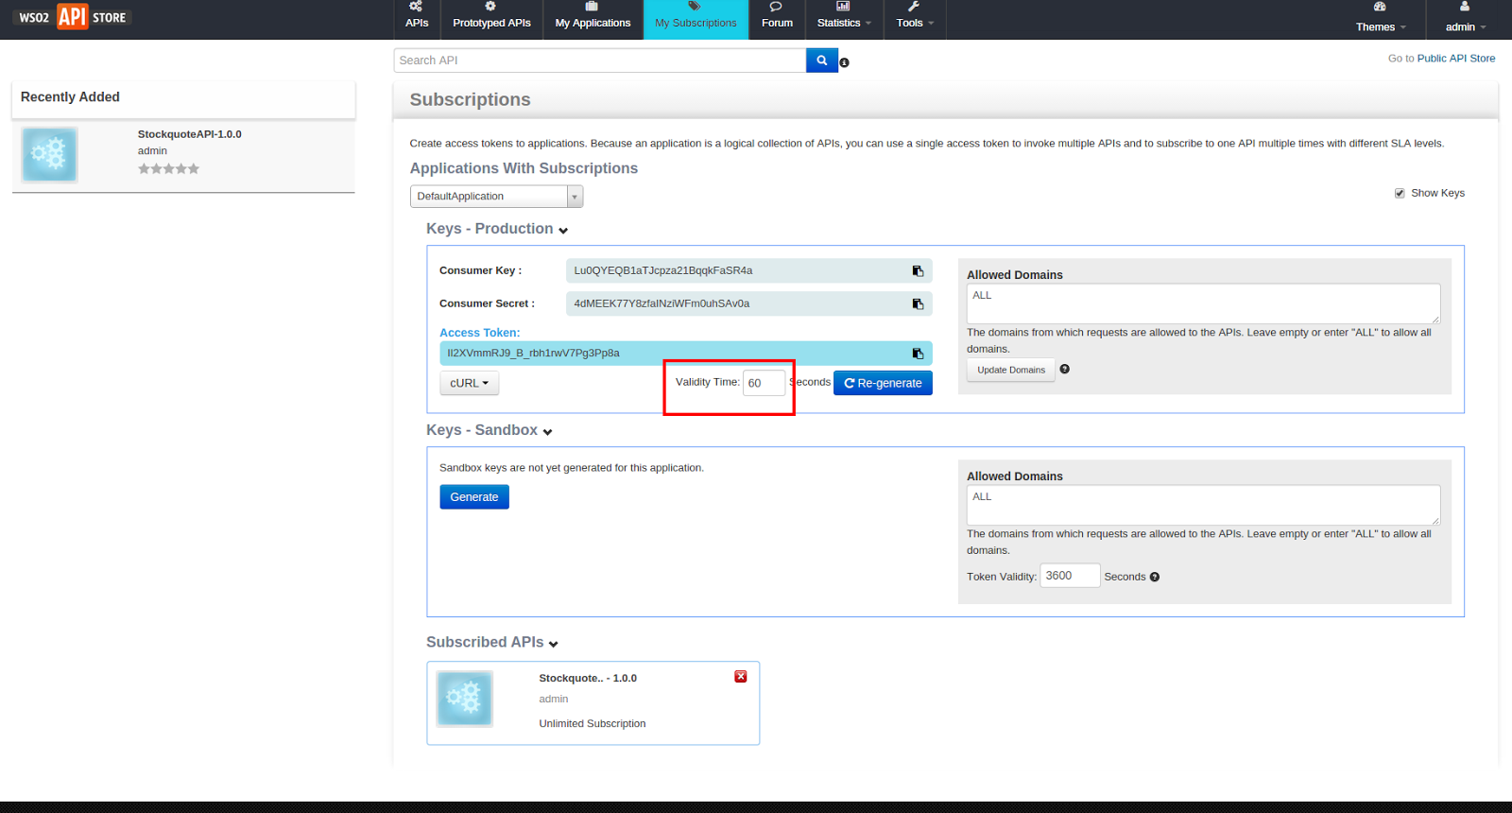Edit the sandbox Token Validity field
The height and width of the screenshot is (813, 1512).
[x=1070, y=576]
